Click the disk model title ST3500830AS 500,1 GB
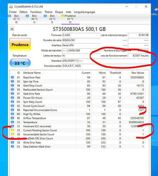158x176 pixels. tap(79, 29)
